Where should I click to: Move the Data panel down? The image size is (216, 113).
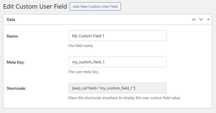tap(201, 19)
